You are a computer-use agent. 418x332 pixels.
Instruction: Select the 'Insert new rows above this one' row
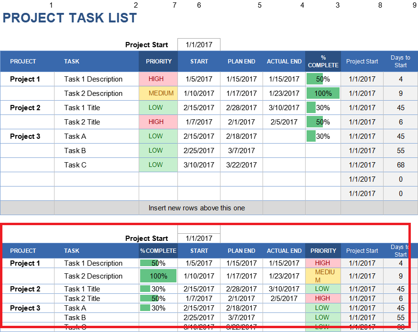pyautogui.click(x=197, y=208)
